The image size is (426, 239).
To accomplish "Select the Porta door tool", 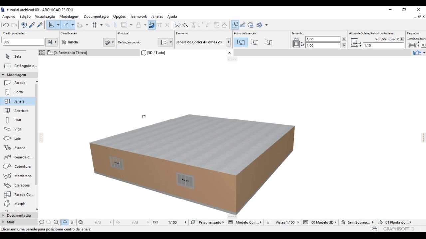I will coord(17,92).
